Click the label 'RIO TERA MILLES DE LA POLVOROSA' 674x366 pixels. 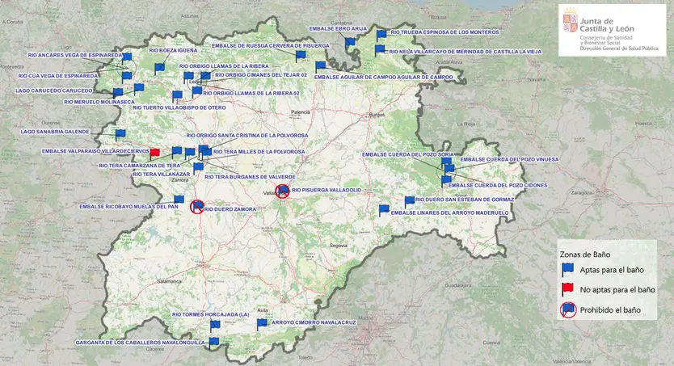(x=259, y=152)
